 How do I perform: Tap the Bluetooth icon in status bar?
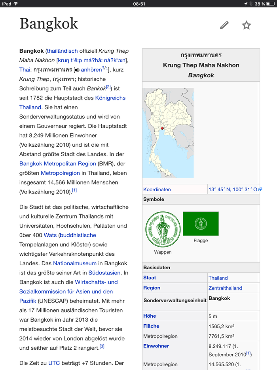251,4
